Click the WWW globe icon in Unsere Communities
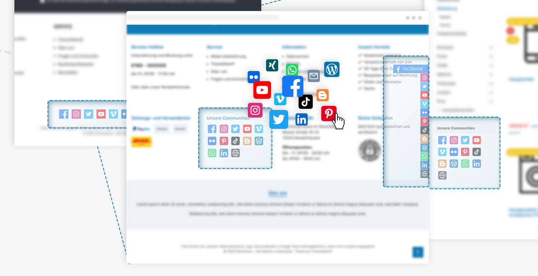 pos(235,153)
